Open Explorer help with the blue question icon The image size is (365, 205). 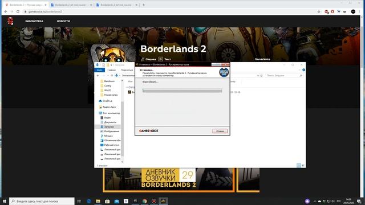pyautogui.click(x=303, y=69)
